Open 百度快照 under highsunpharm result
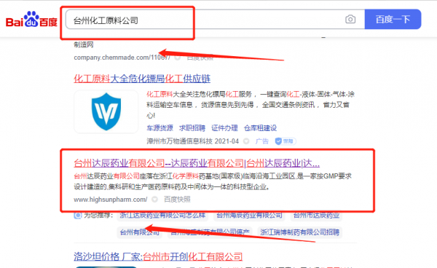 177,200
